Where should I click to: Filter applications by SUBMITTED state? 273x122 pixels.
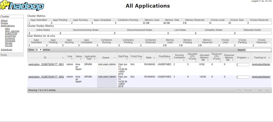point(11,33)
